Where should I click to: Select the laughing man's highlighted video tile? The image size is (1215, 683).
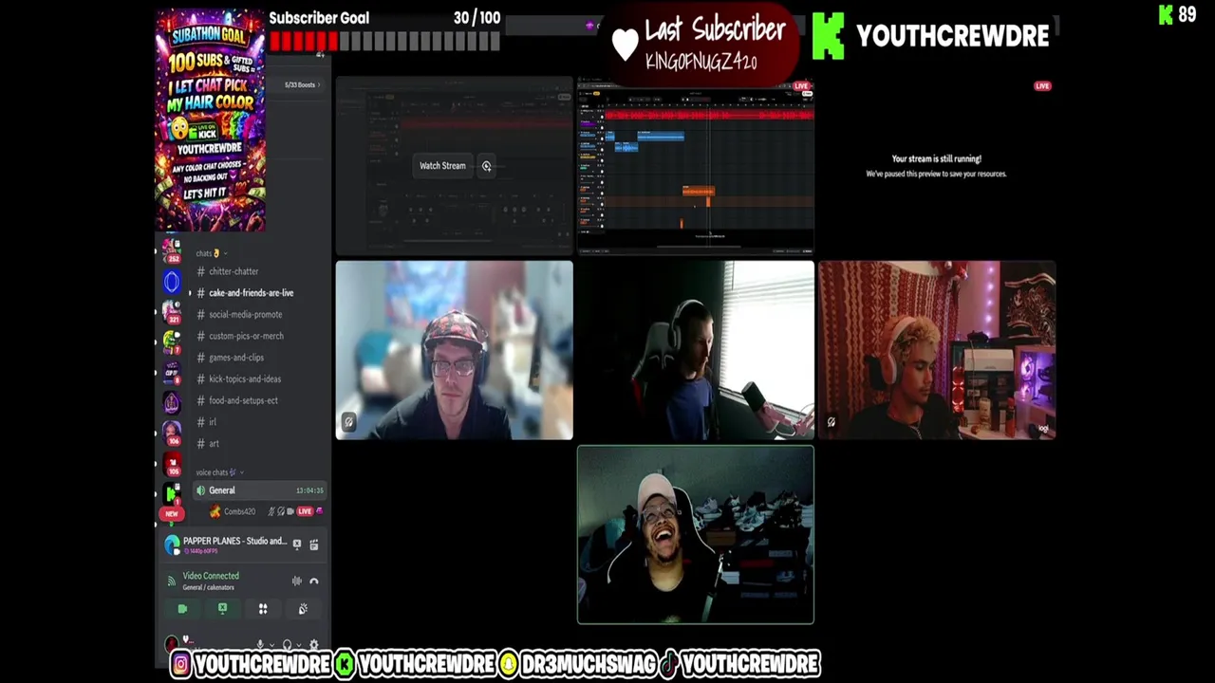pyautogui.click(x=696, y=535)
